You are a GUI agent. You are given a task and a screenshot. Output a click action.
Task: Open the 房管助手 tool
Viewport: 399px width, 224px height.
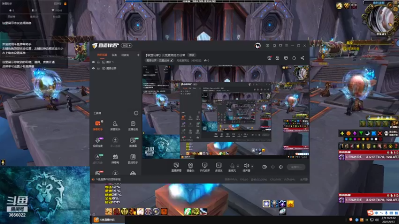pos(115,125)
